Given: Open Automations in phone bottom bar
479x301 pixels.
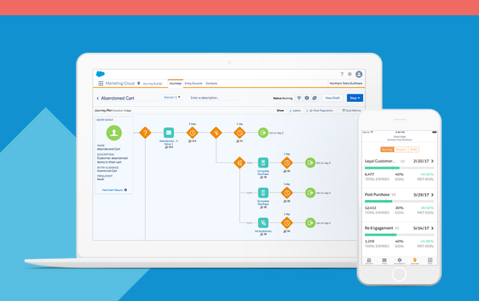Looking at the screenshot, I should tap(399, 261).
